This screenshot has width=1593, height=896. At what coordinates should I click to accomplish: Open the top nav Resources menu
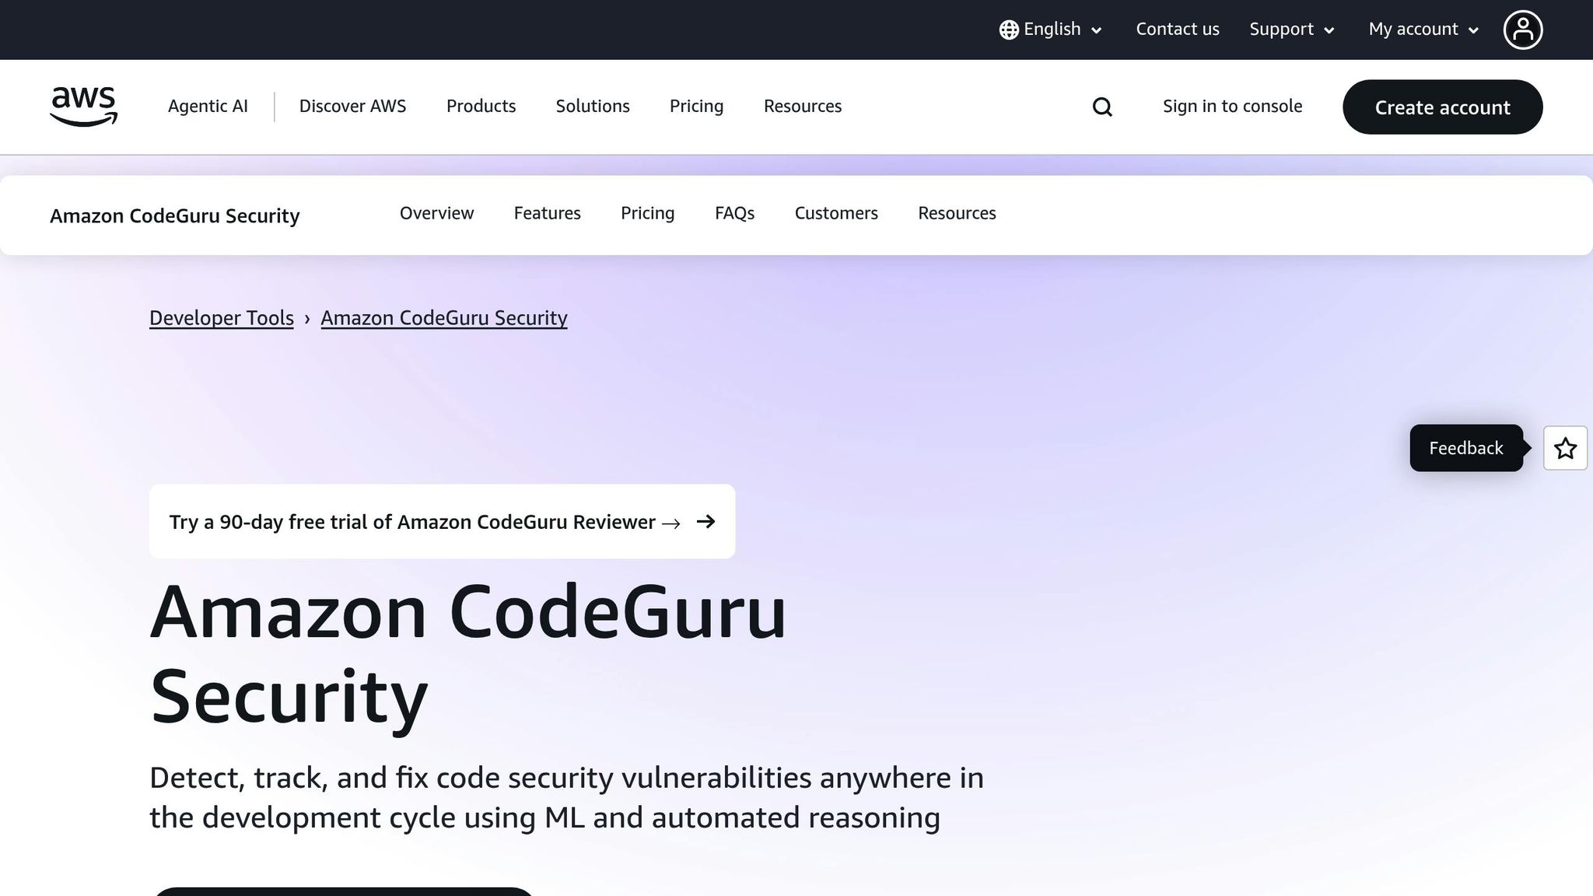(803, 107)
